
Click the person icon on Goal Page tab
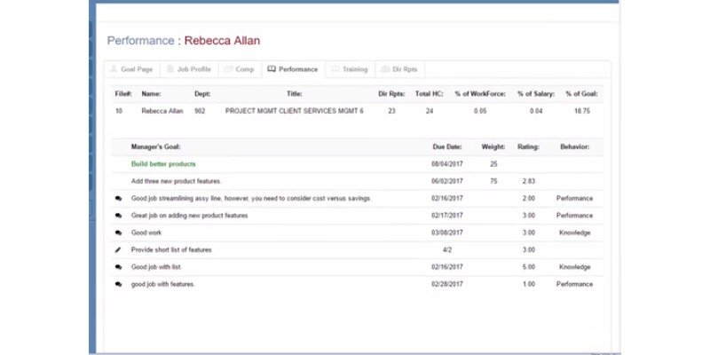[x=113, y=69]
